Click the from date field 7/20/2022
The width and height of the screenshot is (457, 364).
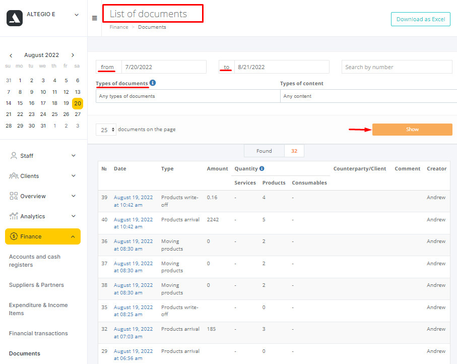pos(164,67)
